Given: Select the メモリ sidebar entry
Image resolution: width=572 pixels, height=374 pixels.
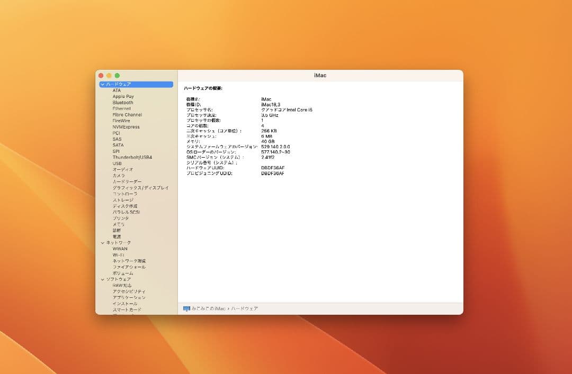Looking at the screenshot, I should [119, 224].
